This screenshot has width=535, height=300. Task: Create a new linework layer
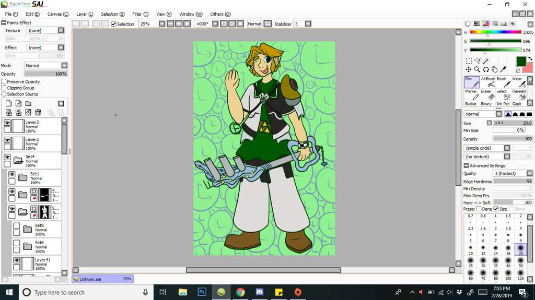(x=18, y=103)
